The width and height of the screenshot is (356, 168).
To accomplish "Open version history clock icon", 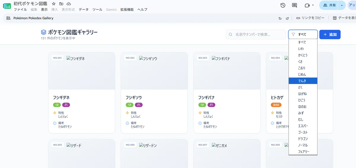I will pos(283,5).
